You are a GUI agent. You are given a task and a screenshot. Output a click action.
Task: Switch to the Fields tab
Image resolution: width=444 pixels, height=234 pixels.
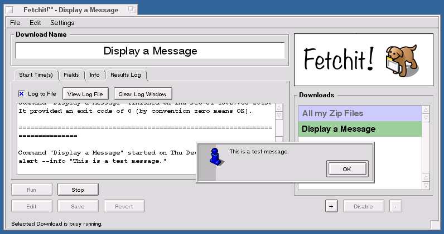tap(71, 75)
